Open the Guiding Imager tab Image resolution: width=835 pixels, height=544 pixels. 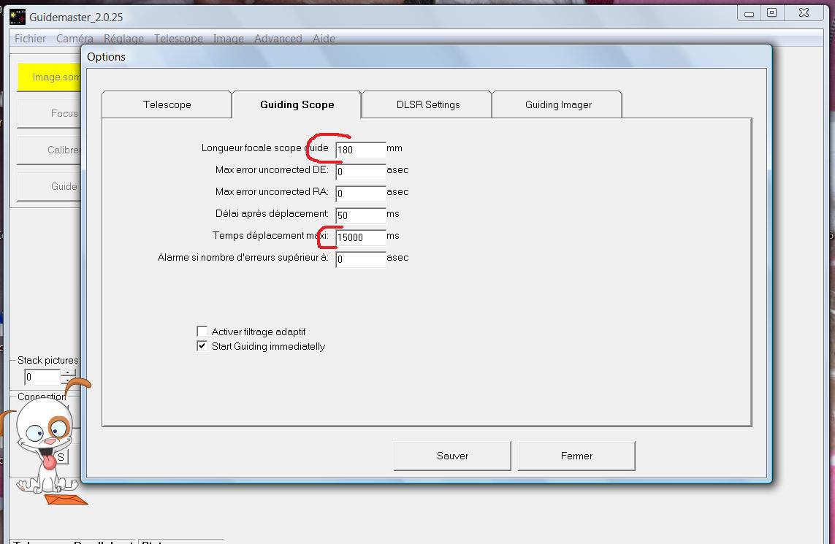(x=557, y=105)
